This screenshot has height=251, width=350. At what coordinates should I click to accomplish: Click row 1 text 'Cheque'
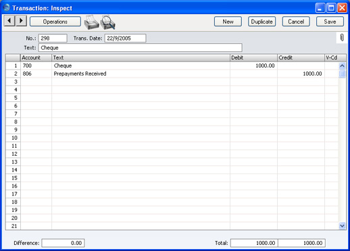[141, 65]
